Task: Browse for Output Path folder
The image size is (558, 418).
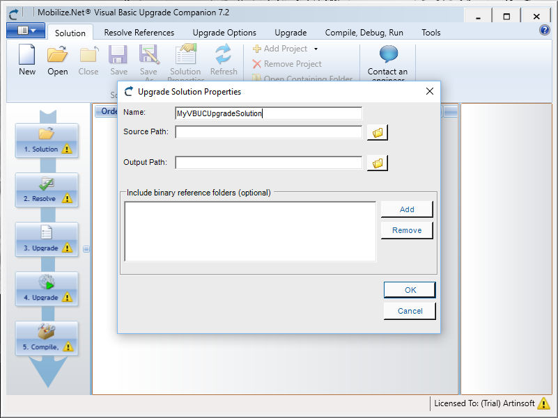Action: click(x=377, y=163)
